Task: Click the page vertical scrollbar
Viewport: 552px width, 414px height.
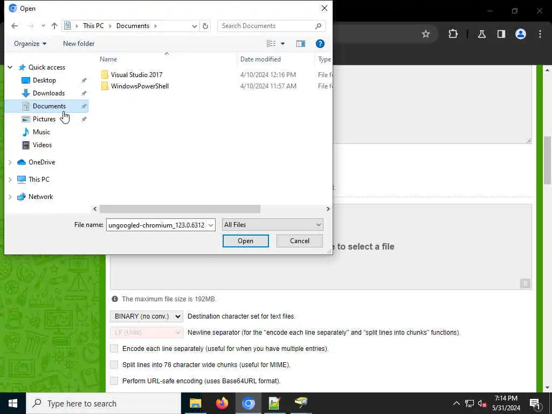Action: coord(548,160)
